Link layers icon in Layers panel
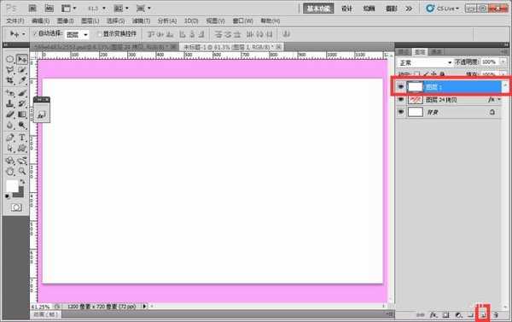Screen dimensions: 512x322 421,315
